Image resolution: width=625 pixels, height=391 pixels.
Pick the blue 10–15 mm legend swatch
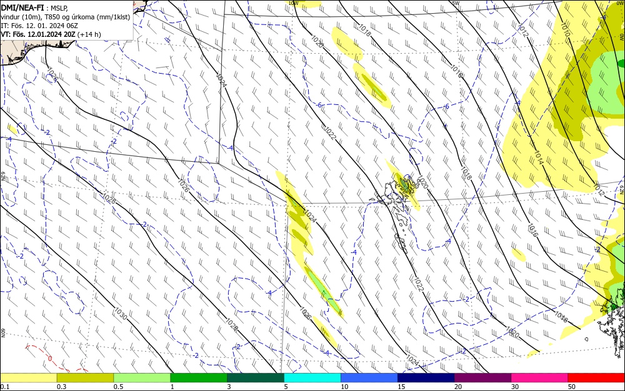tap(369, 378)
